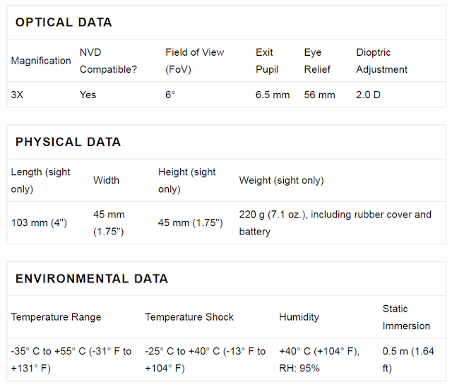
Task: Click the NVD Compatible? column header
Action: click(108, 61)
